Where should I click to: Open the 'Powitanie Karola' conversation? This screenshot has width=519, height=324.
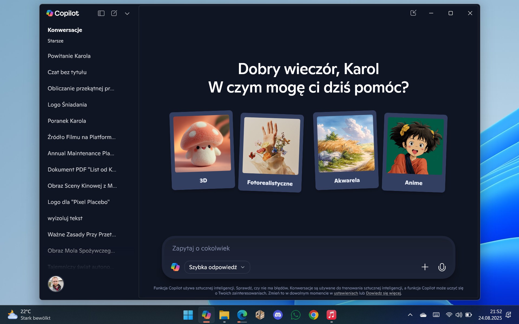(69, 56)
